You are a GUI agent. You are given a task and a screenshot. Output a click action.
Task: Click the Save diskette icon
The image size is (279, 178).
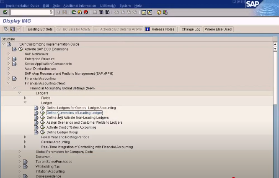pos(65,12)
